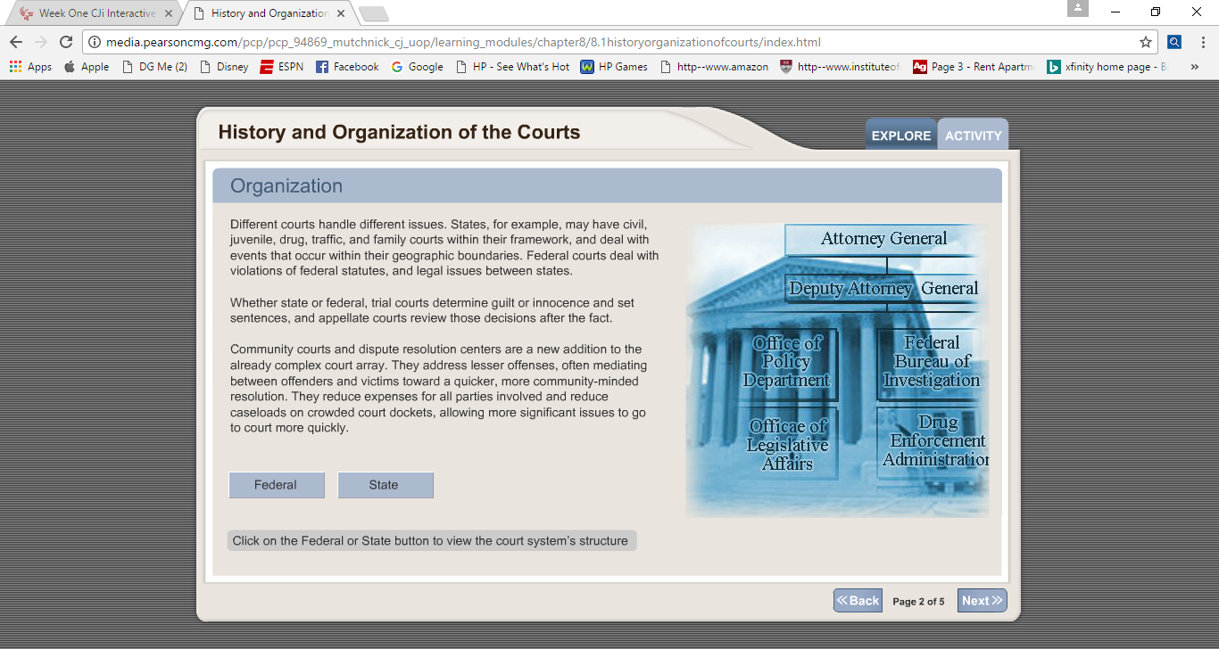Open the ESPN bookmark
Viewport: 1219px width, 649px height.
pyautogui.click(x=281, y=67)
